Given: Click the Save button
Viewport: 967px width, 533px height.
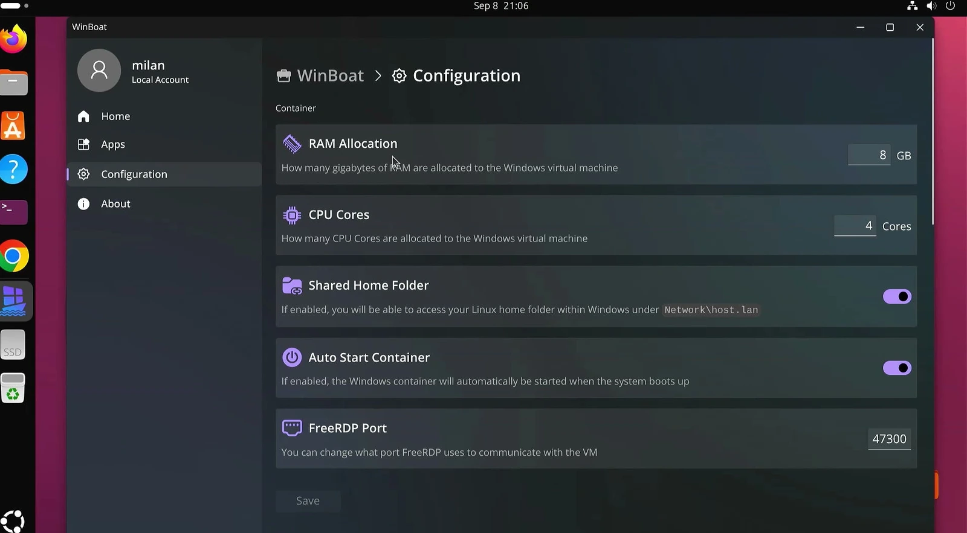Looking at the screenshot, I should click(308, 501).
